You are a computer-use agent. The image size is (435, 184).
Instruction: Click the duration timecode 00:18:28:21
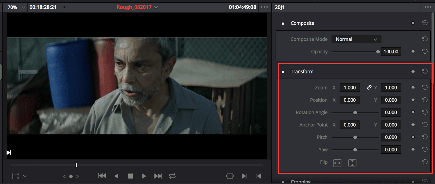[43, 7]
